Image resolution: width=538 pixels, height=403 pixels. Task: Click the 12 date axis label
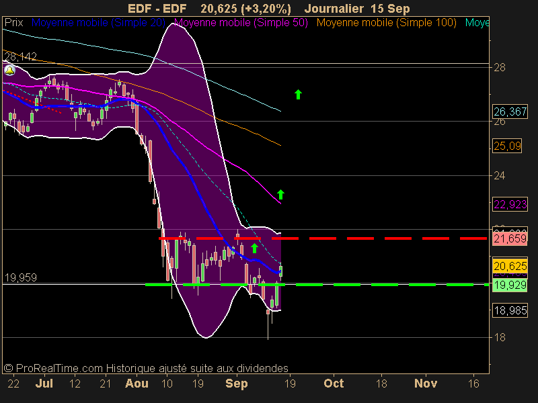pos(75,383)
